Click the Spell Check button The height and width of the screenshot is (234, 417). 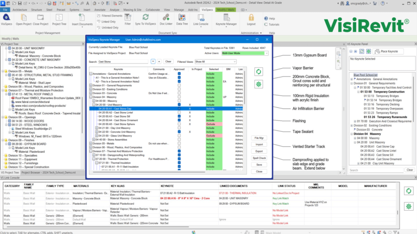coord(259,158)
